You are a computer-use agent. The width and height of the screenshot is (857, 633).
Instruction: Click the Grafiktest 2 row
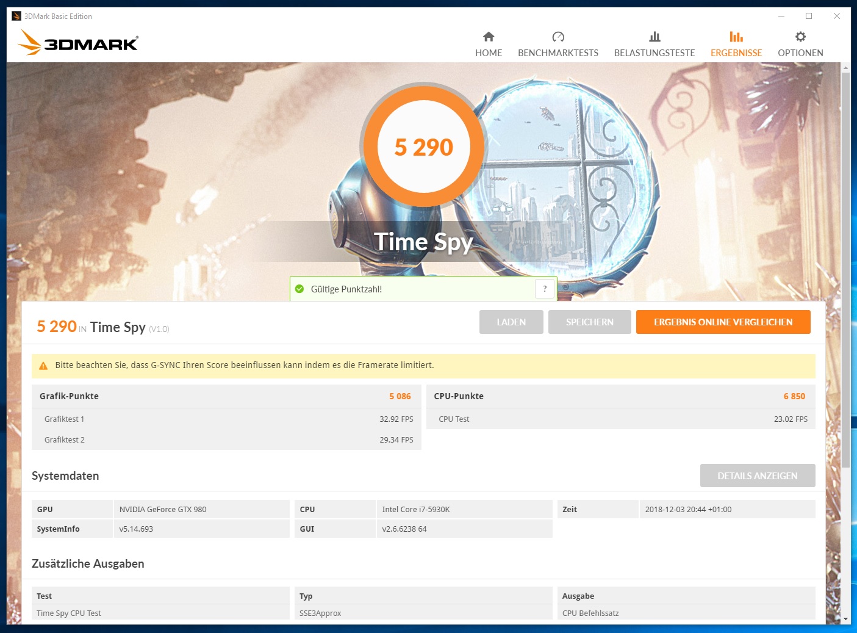[x=226, y=439]
